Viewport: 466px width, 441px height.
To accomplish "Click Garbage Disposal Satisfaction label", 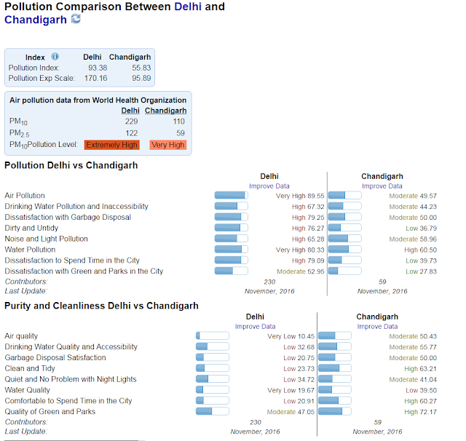I will (55, 357).
